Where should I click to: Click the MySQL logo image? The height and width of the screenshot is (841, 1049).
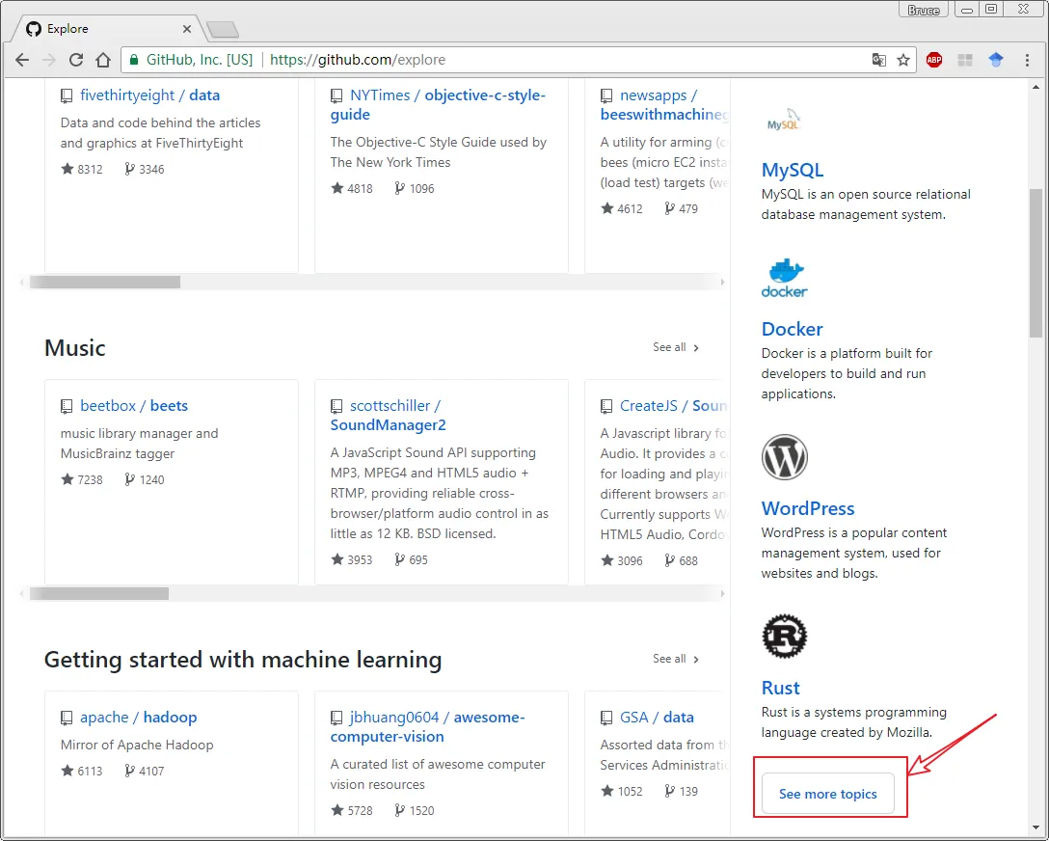(x=784, y=122)
